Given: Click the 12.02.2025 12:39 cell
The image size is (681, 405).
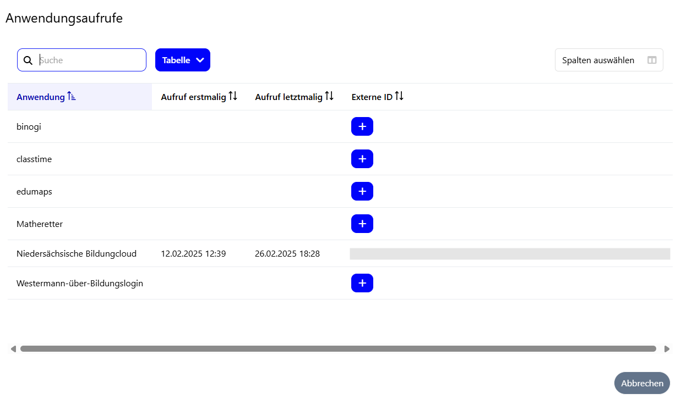Looking at the screenshot, I should (193, 253).
